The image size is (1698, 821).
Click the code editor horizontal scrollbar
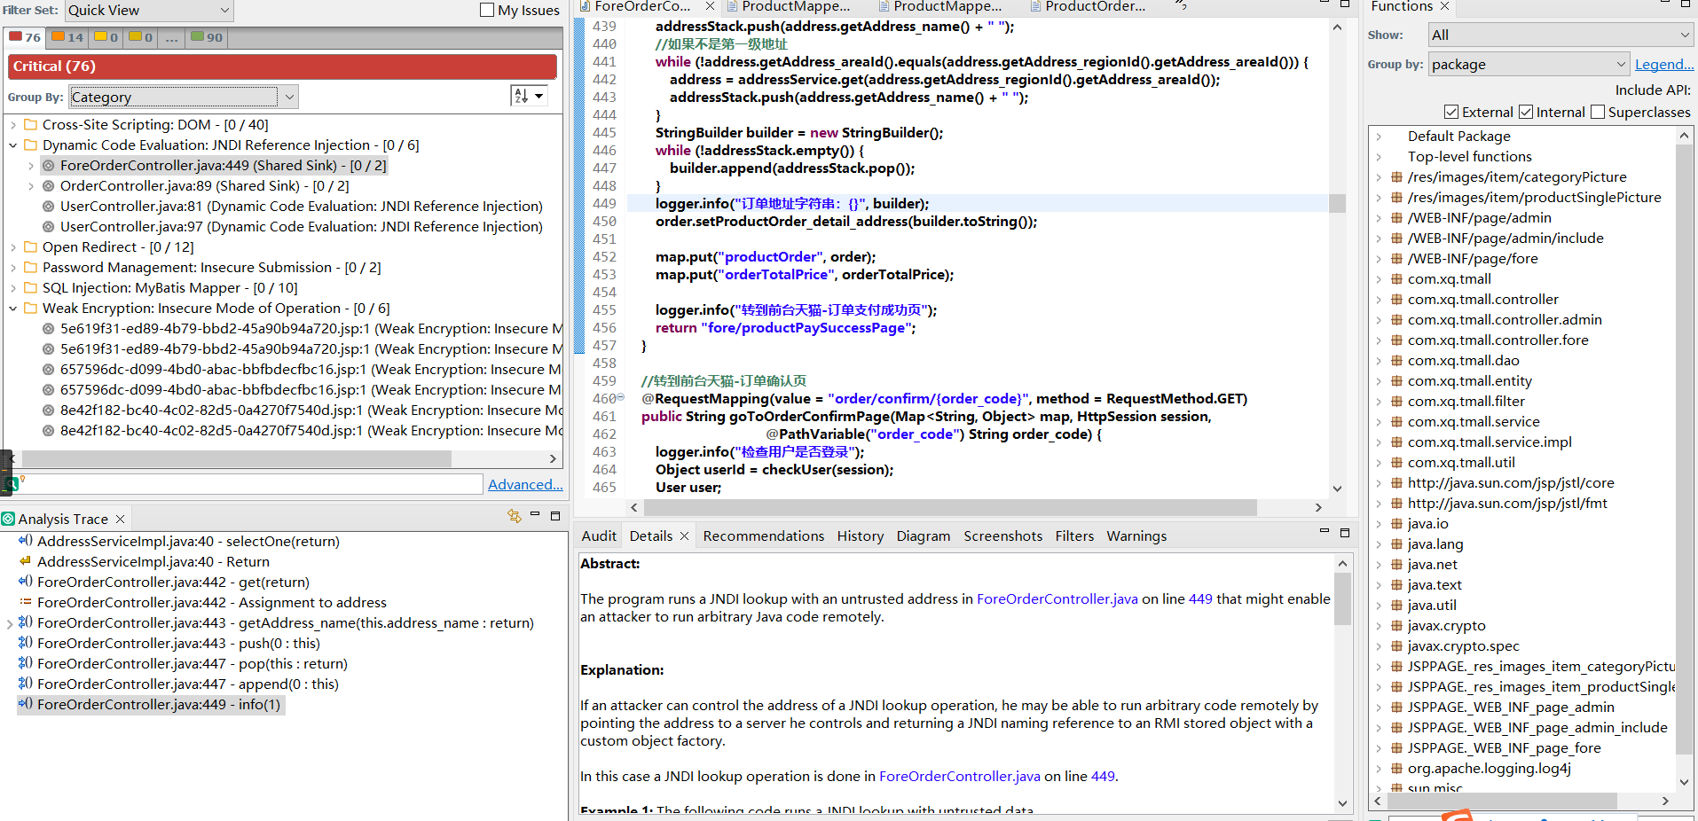tap(950, 507)
